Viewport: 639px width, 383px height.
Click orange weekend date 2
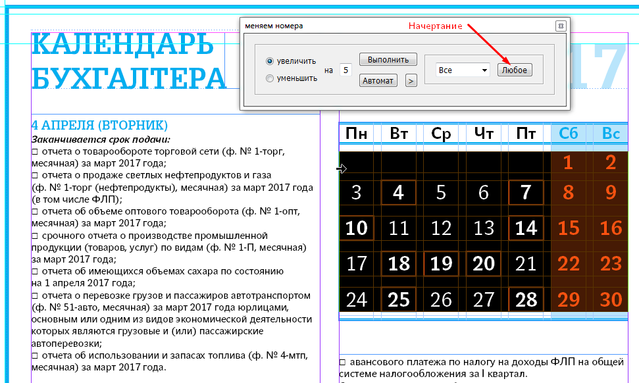(x=611, y=163)
